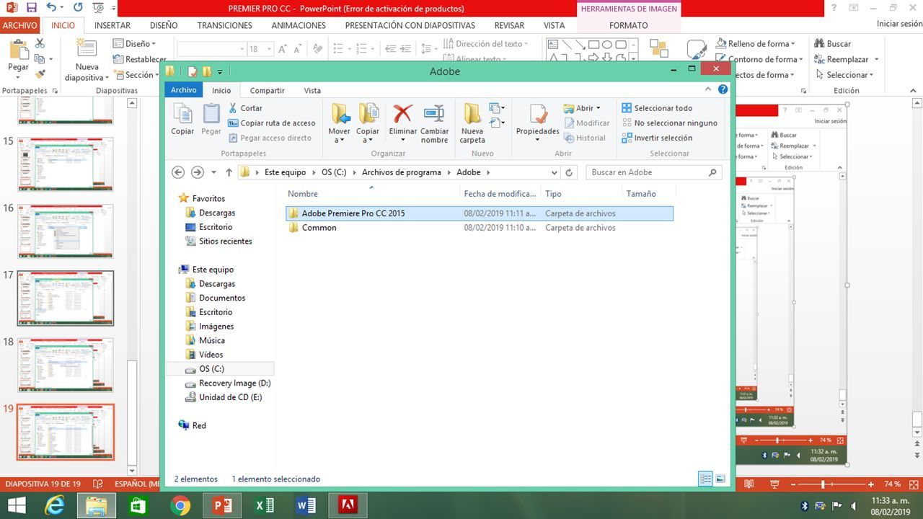
Task: Click Archivos de programa in address path
Action: [x=401, y=172]
